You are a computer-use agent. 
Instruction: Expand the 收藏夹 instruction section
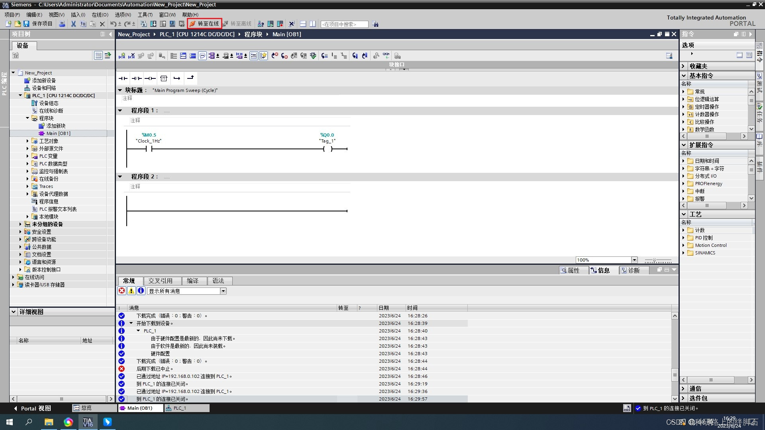[683, 66]
